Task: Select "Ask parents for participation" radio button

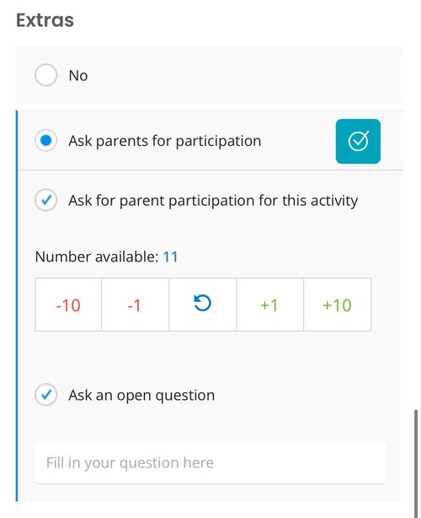Action: (45, 140)
